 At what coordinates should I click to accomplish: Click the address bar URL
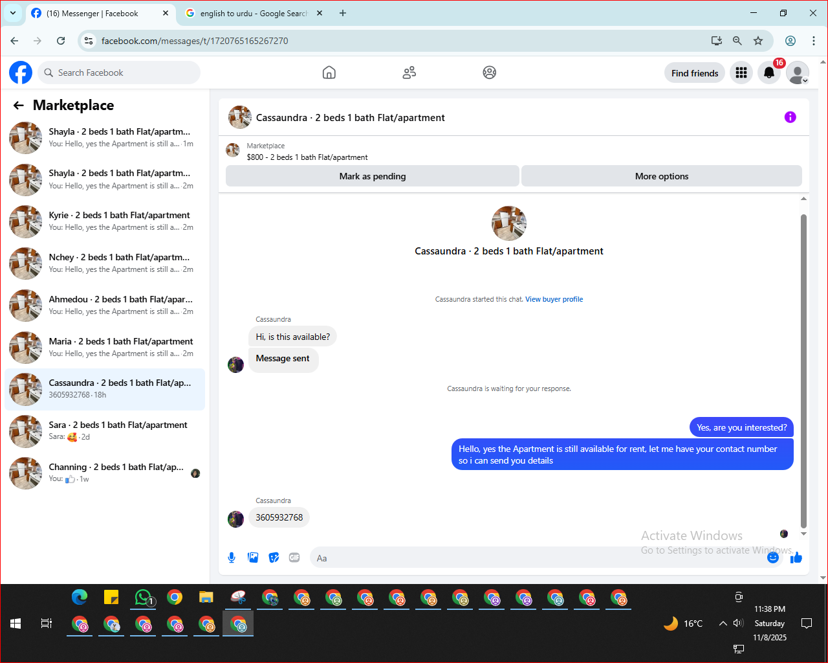pyautogui.click(x=195, y=41)
